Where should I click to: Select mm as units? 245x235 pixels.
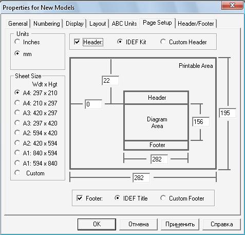23,54
